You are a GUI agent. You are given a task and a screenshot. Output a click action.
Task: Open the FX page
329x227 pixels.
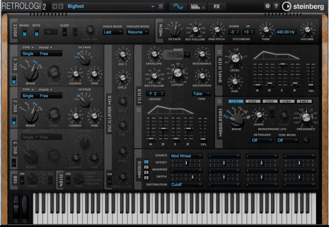[217, 6]
